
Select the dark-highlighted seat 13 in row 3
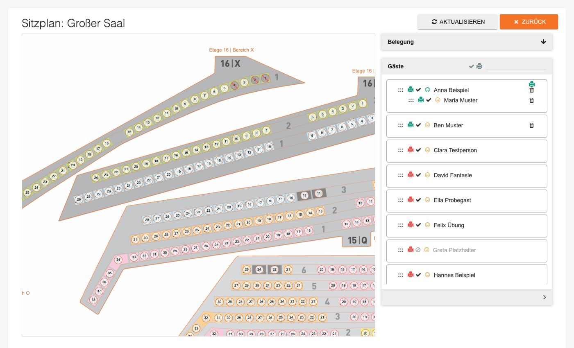[304, 196]
